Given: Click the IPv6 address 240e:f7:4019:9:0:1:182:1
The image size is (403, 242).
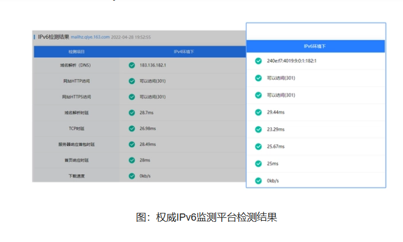Looking at the screenshot, I should (x=292, y=61).
